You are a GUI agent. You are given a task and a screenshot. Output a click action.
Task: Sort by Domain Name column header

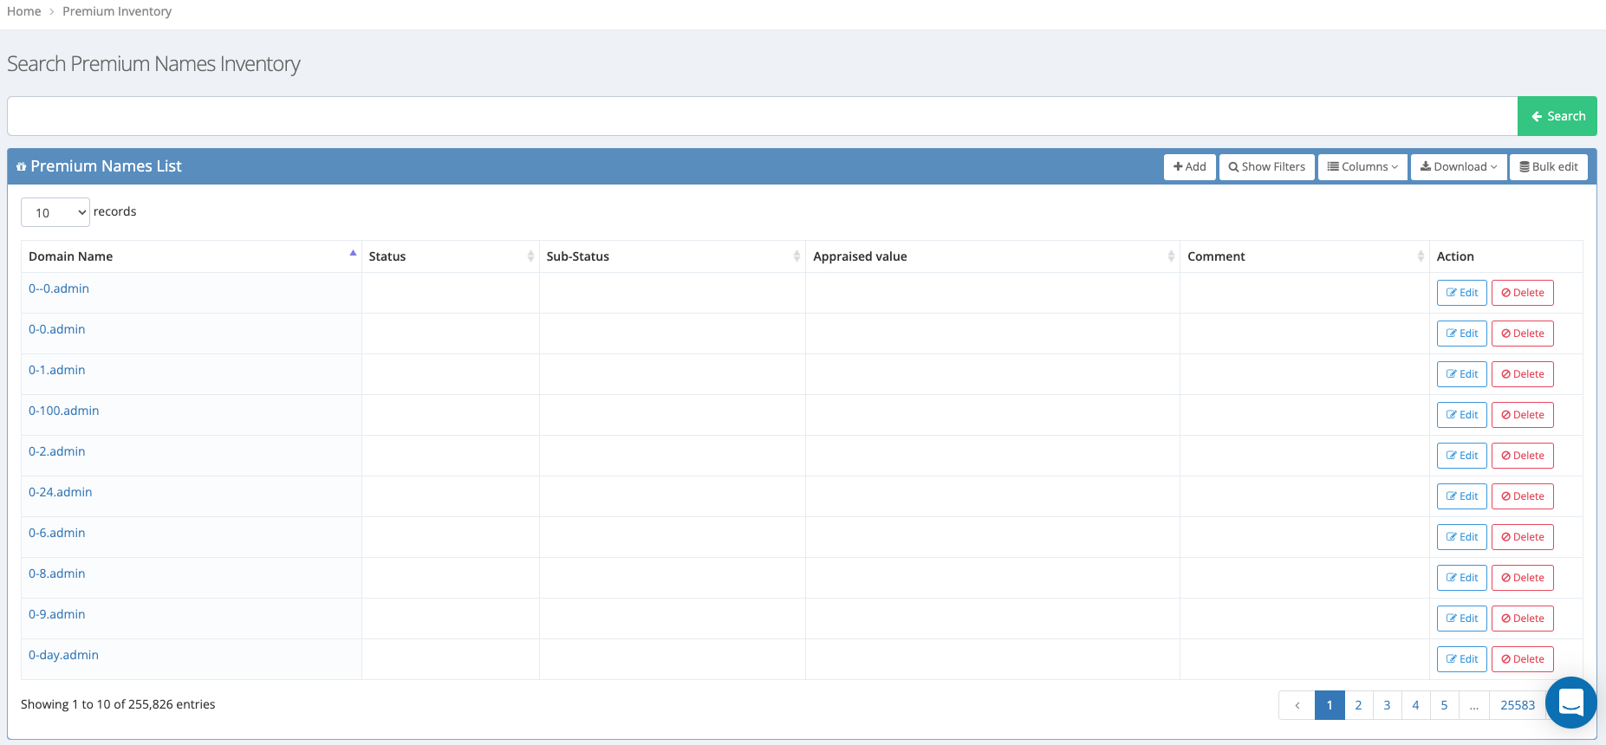pyautogui.click(x=191, y=256)
